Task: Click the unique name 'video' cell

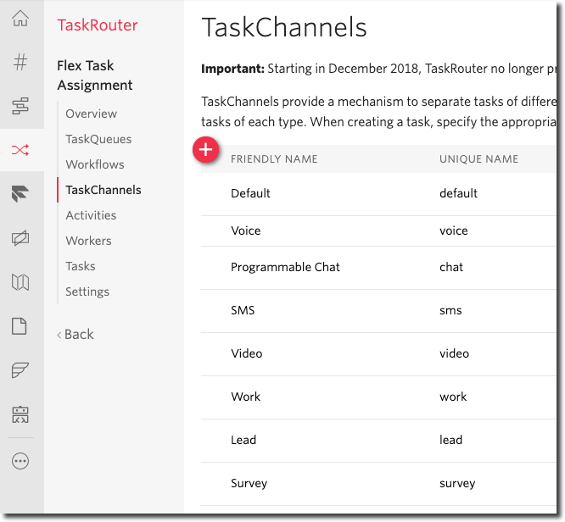Action: [454, 354]
